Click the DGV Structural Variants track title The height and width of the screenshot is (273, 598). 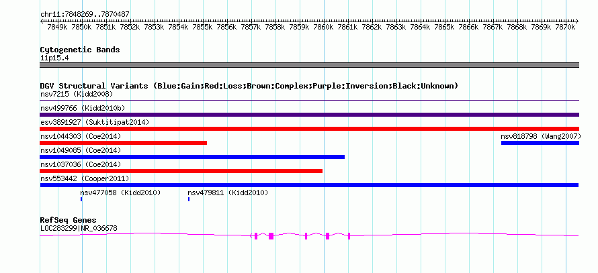coord(249,86)
